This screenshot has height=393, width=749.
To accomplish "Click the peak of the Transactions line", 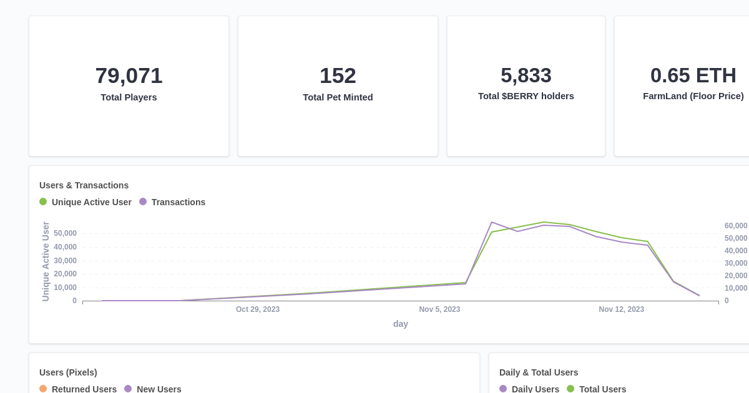I will click(x=493, y=222).
